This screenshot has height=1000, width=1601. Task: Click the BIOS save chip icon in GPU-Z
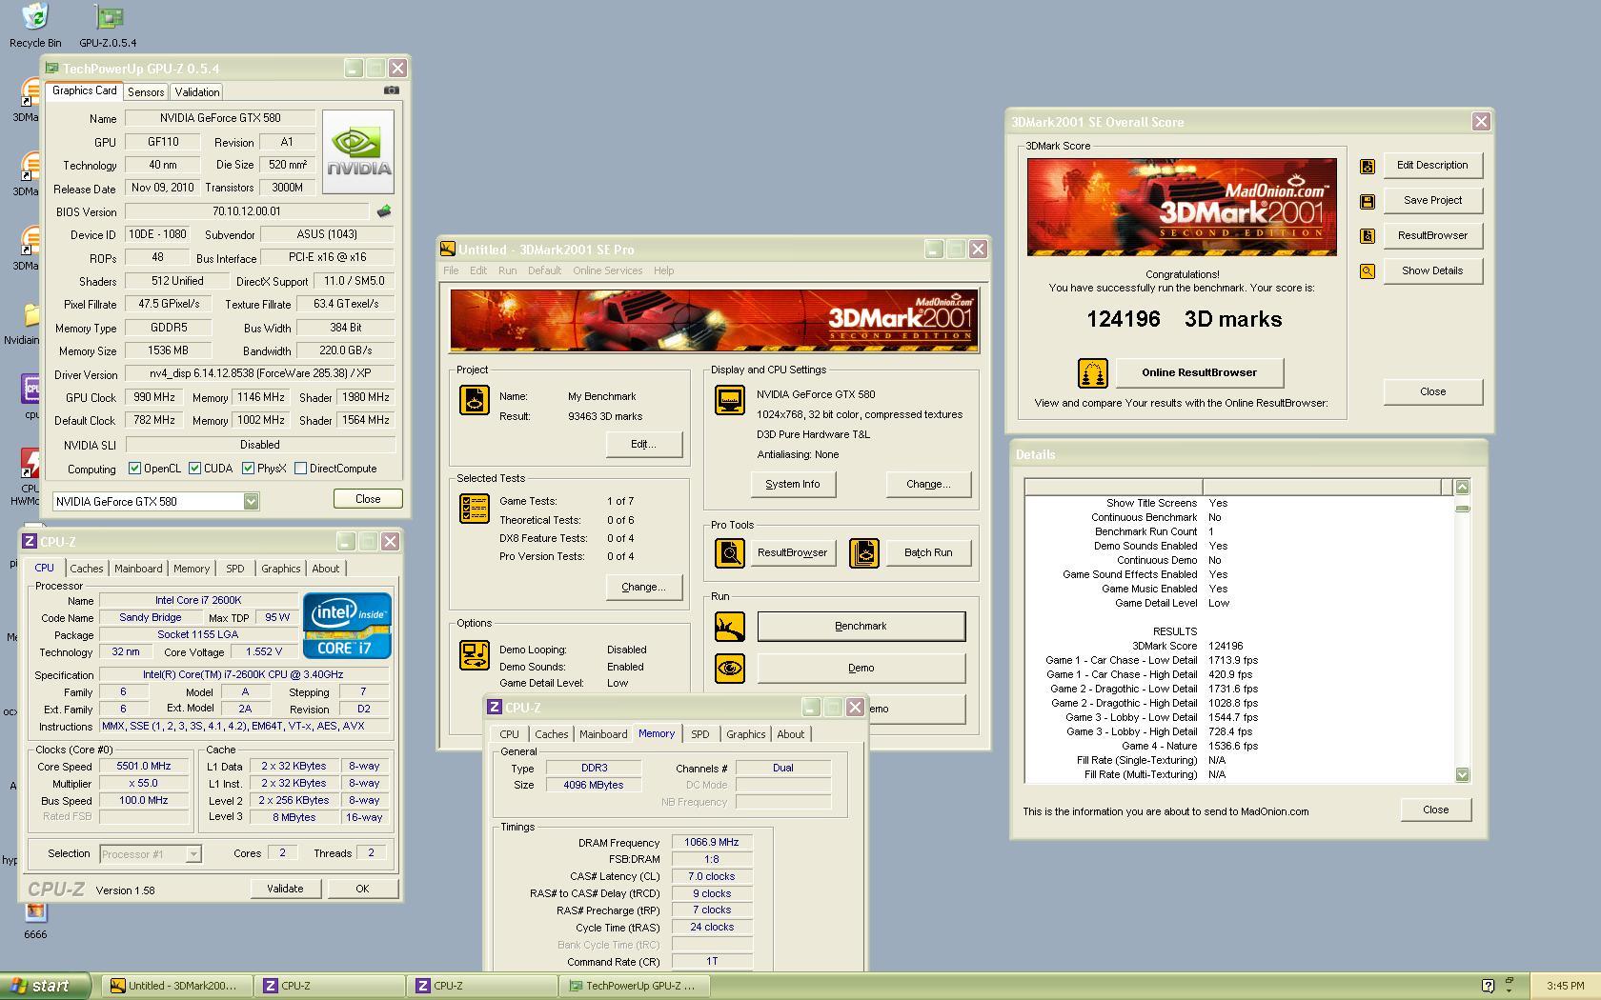click(x=384, y=211)
